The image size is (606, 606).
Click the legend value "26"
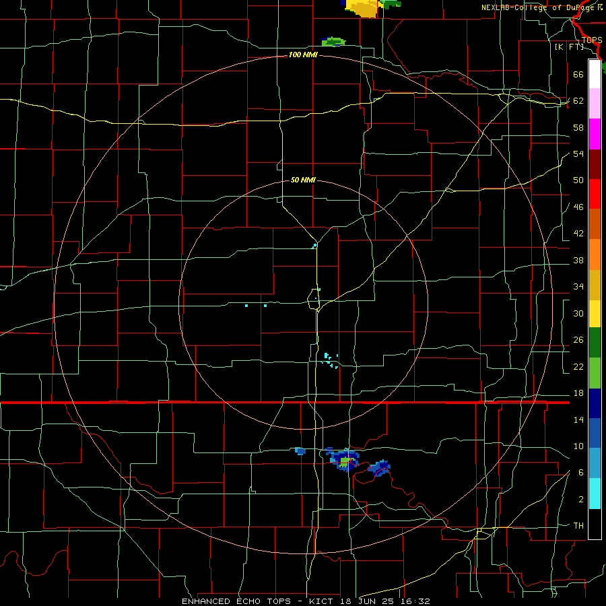click(578, 340)
